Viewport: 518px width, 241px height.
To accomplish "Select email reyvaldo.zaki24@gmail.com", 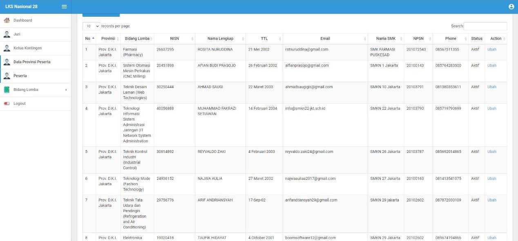I will pyautogui.click(x=309, y=152).
